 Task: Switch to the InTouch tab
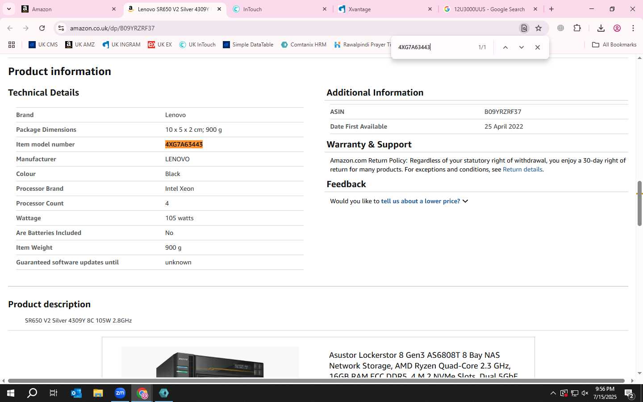(x=280, y=9)
